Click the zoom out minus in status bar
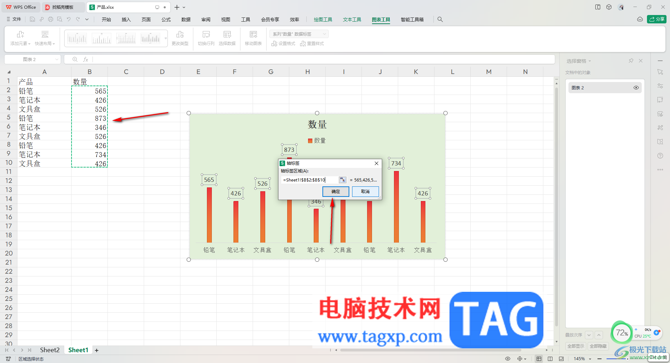Screen dimensions: 670x363 pos(600,359)
